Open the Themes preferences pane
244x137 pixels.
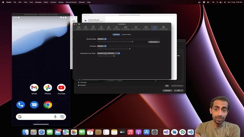[x=109, y=28]
